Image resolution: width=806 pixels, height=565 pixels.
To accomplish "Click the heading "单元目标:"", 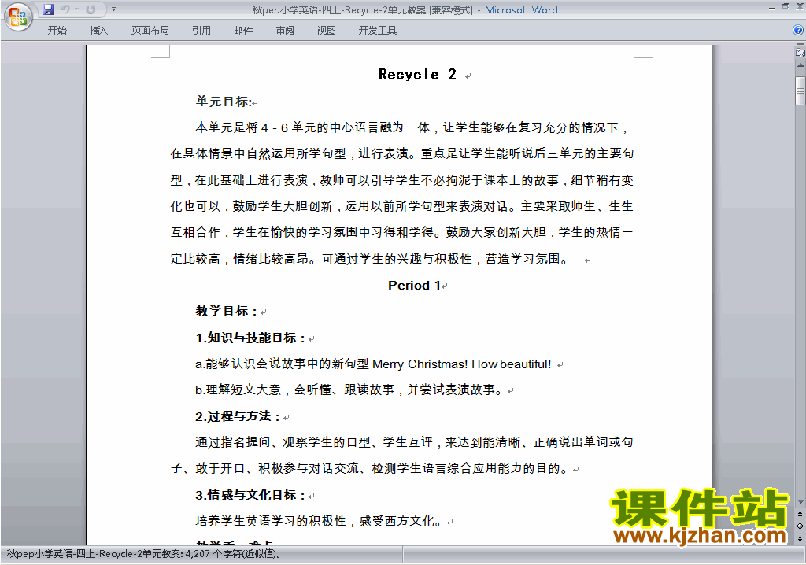I will [224, 102].
